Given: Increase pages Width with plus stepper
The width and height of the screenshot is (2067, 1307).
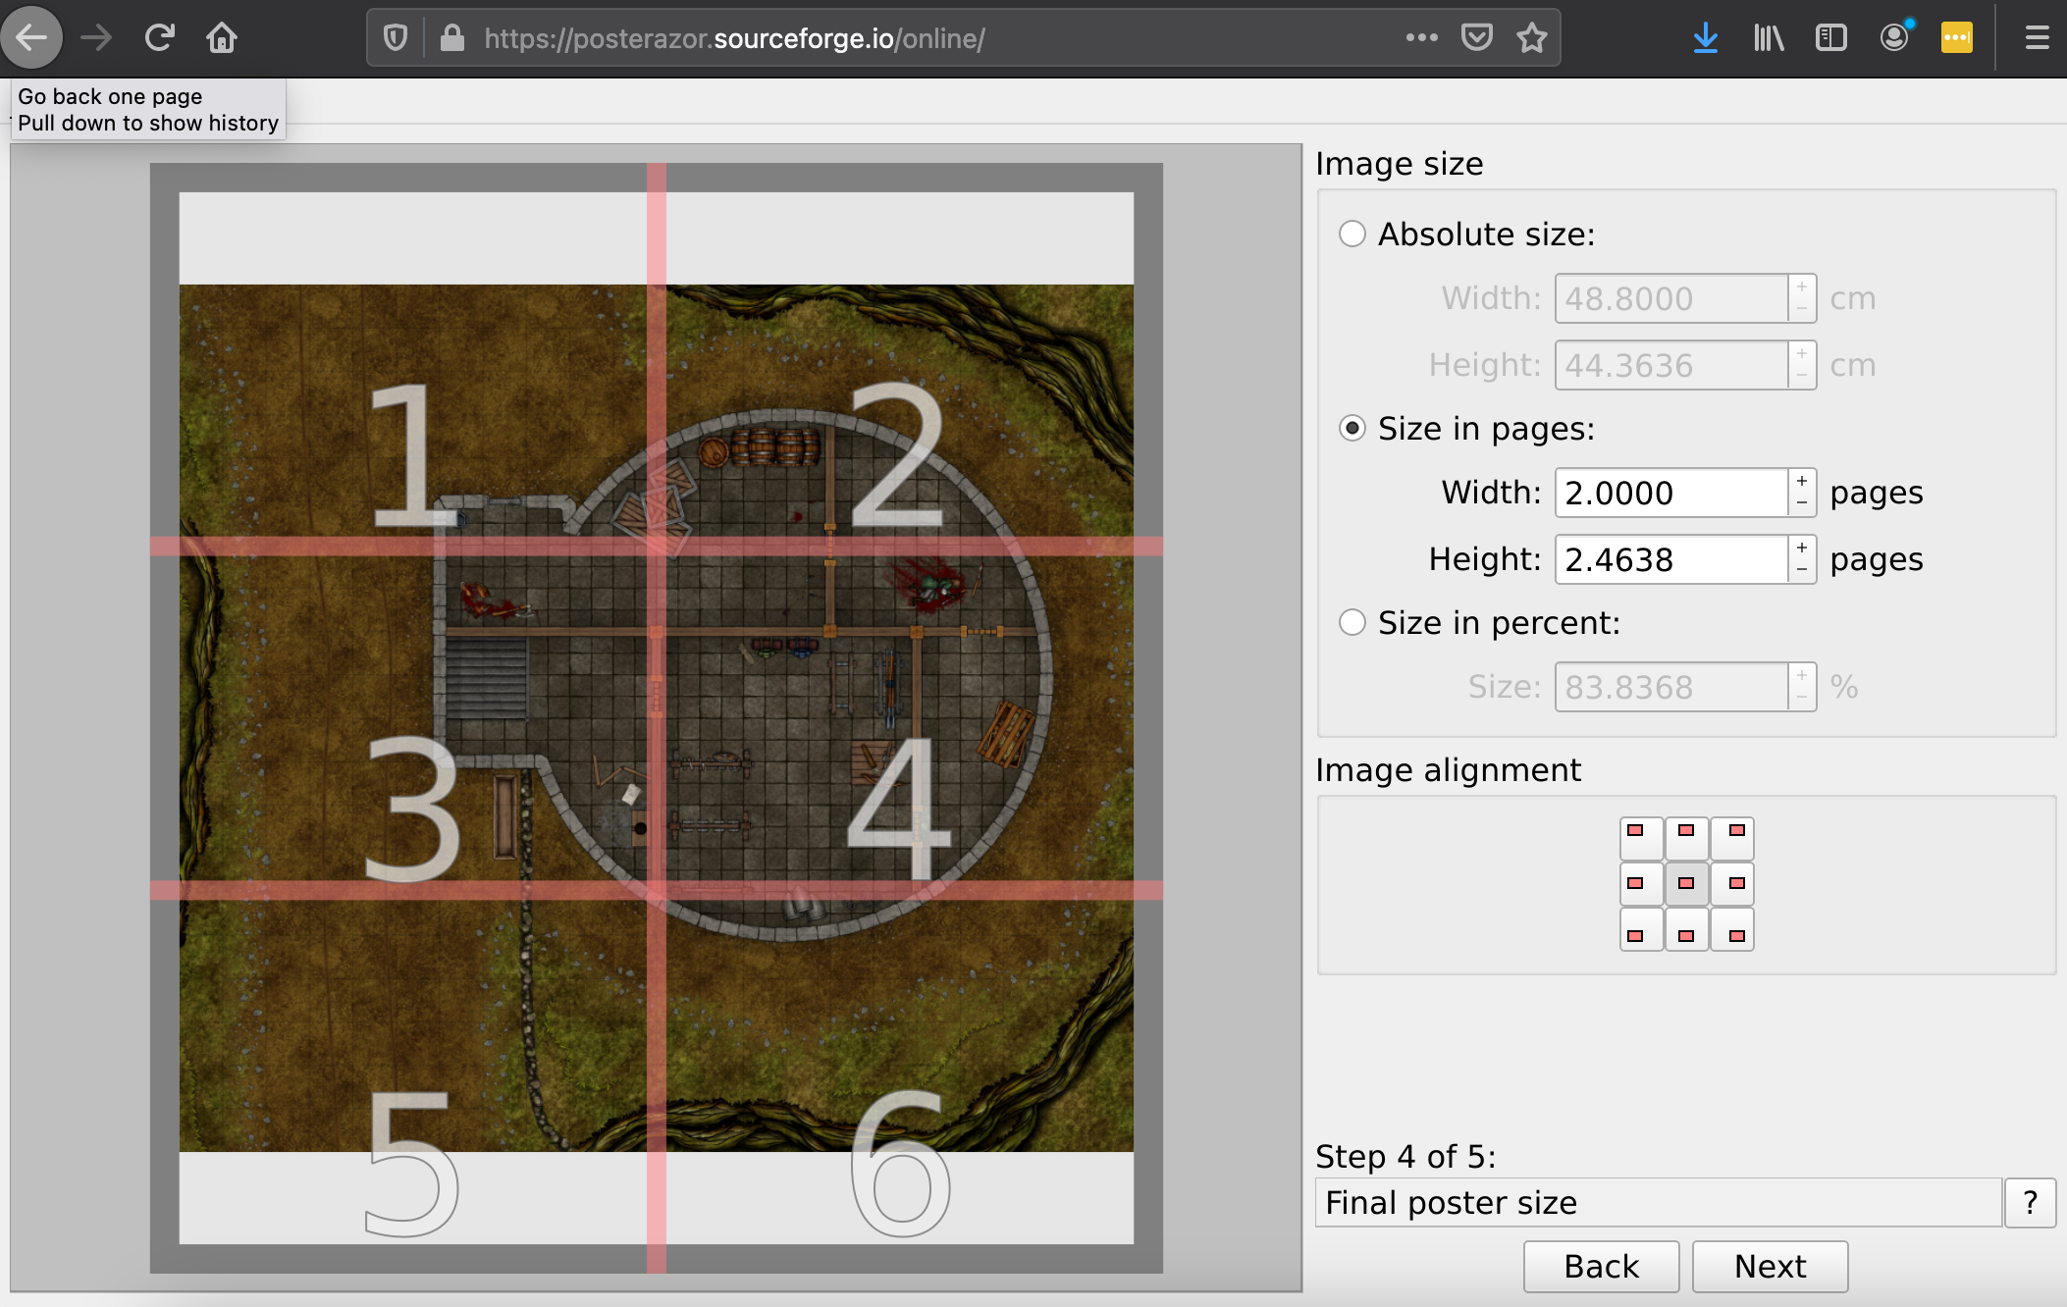Looking at the screenshot, I should [x=1802, y=481].
